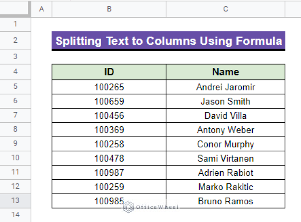Select column A header
The width and height of the screenshot is (301, 222).
pyautogui.click(x=42, y=9)
